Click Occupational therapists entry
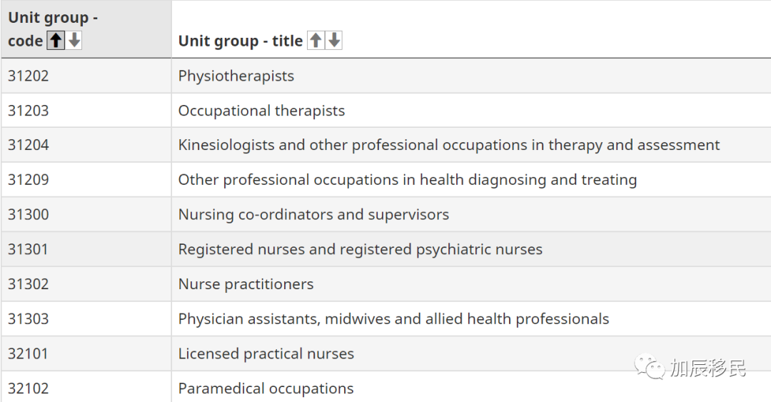 [x=261, y=111]
